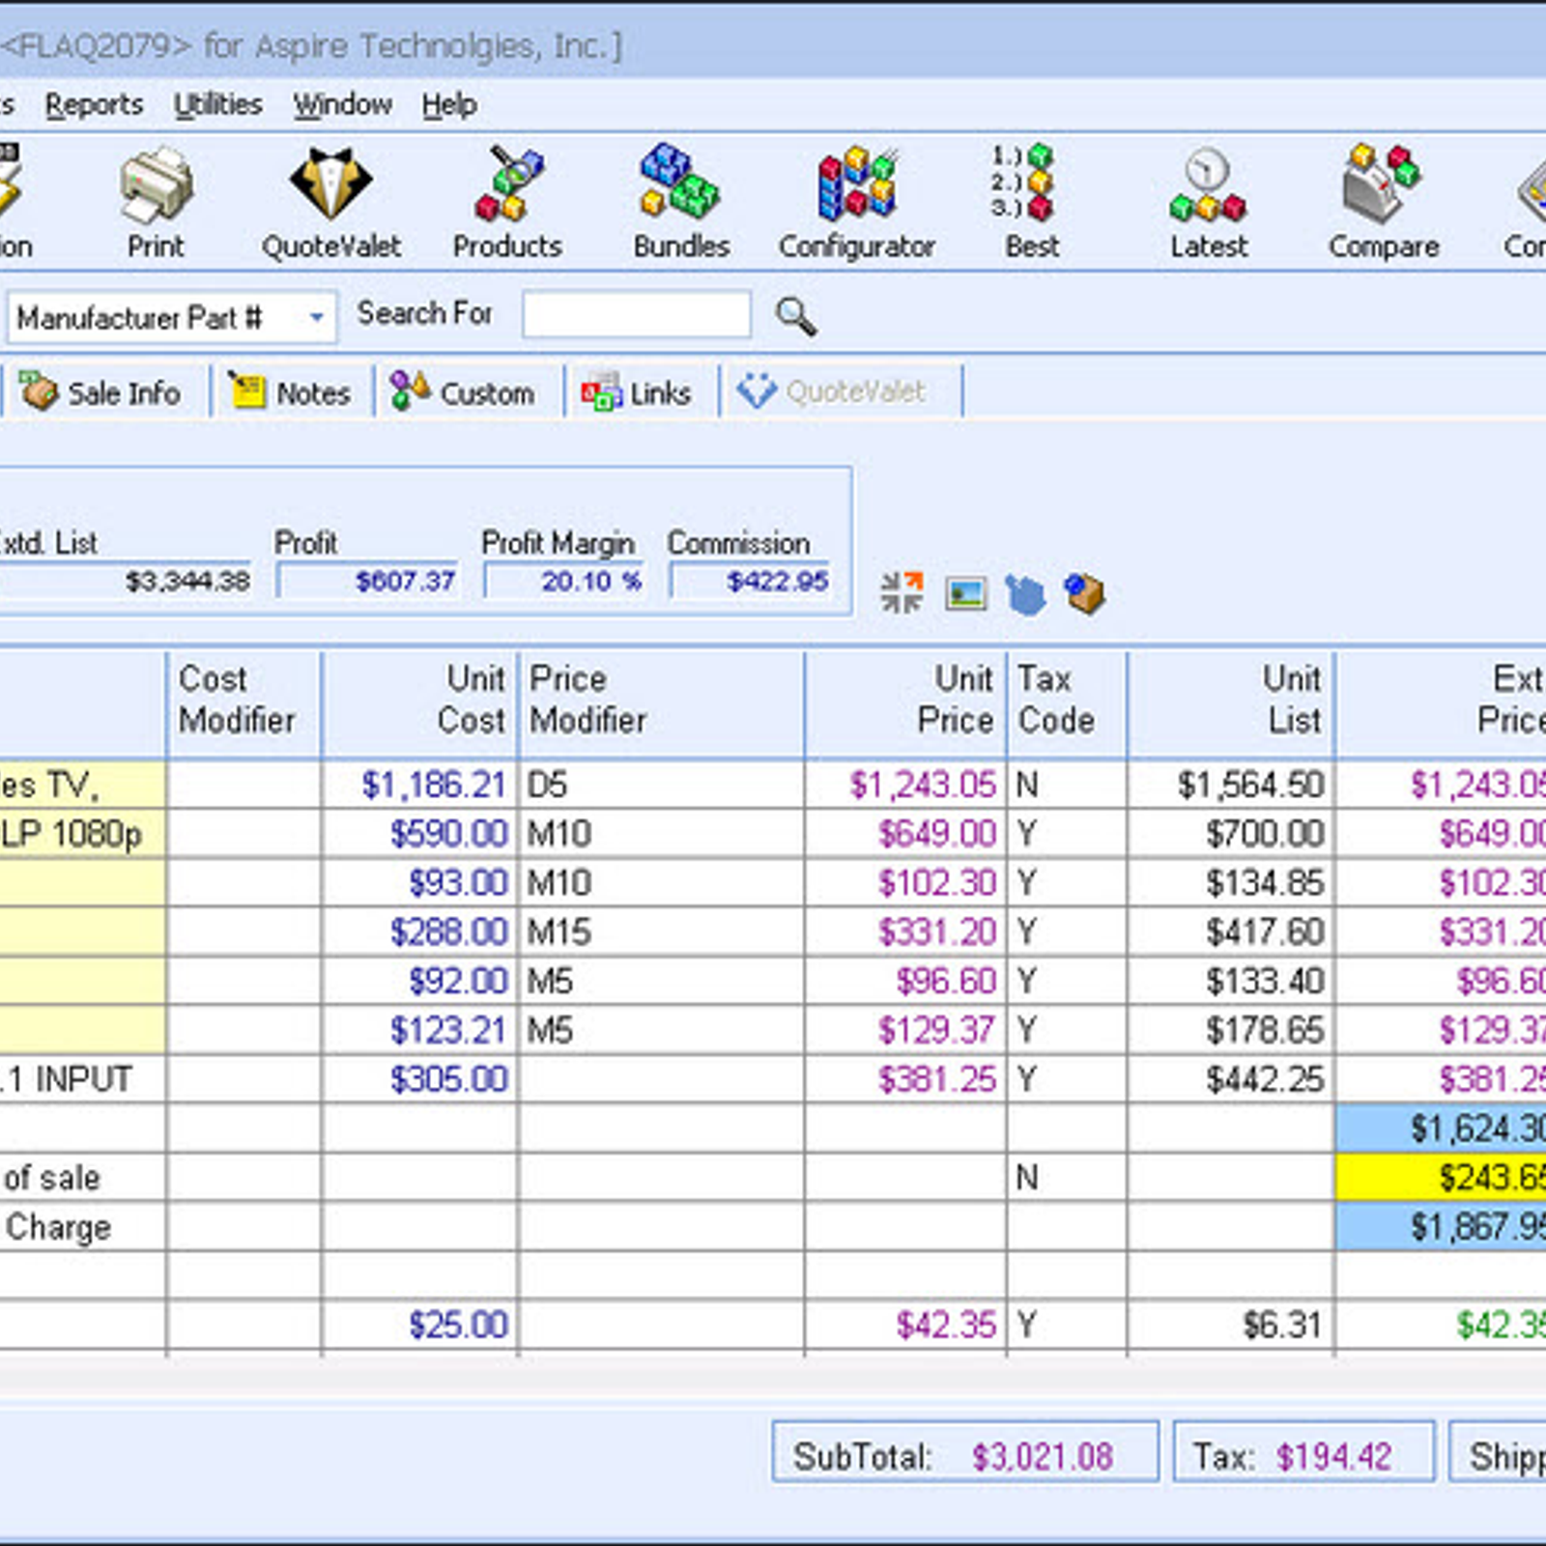Select the greyed QuoteValet tab
This screenshot has width=1546, height=1546.
(x=839, y=391)
